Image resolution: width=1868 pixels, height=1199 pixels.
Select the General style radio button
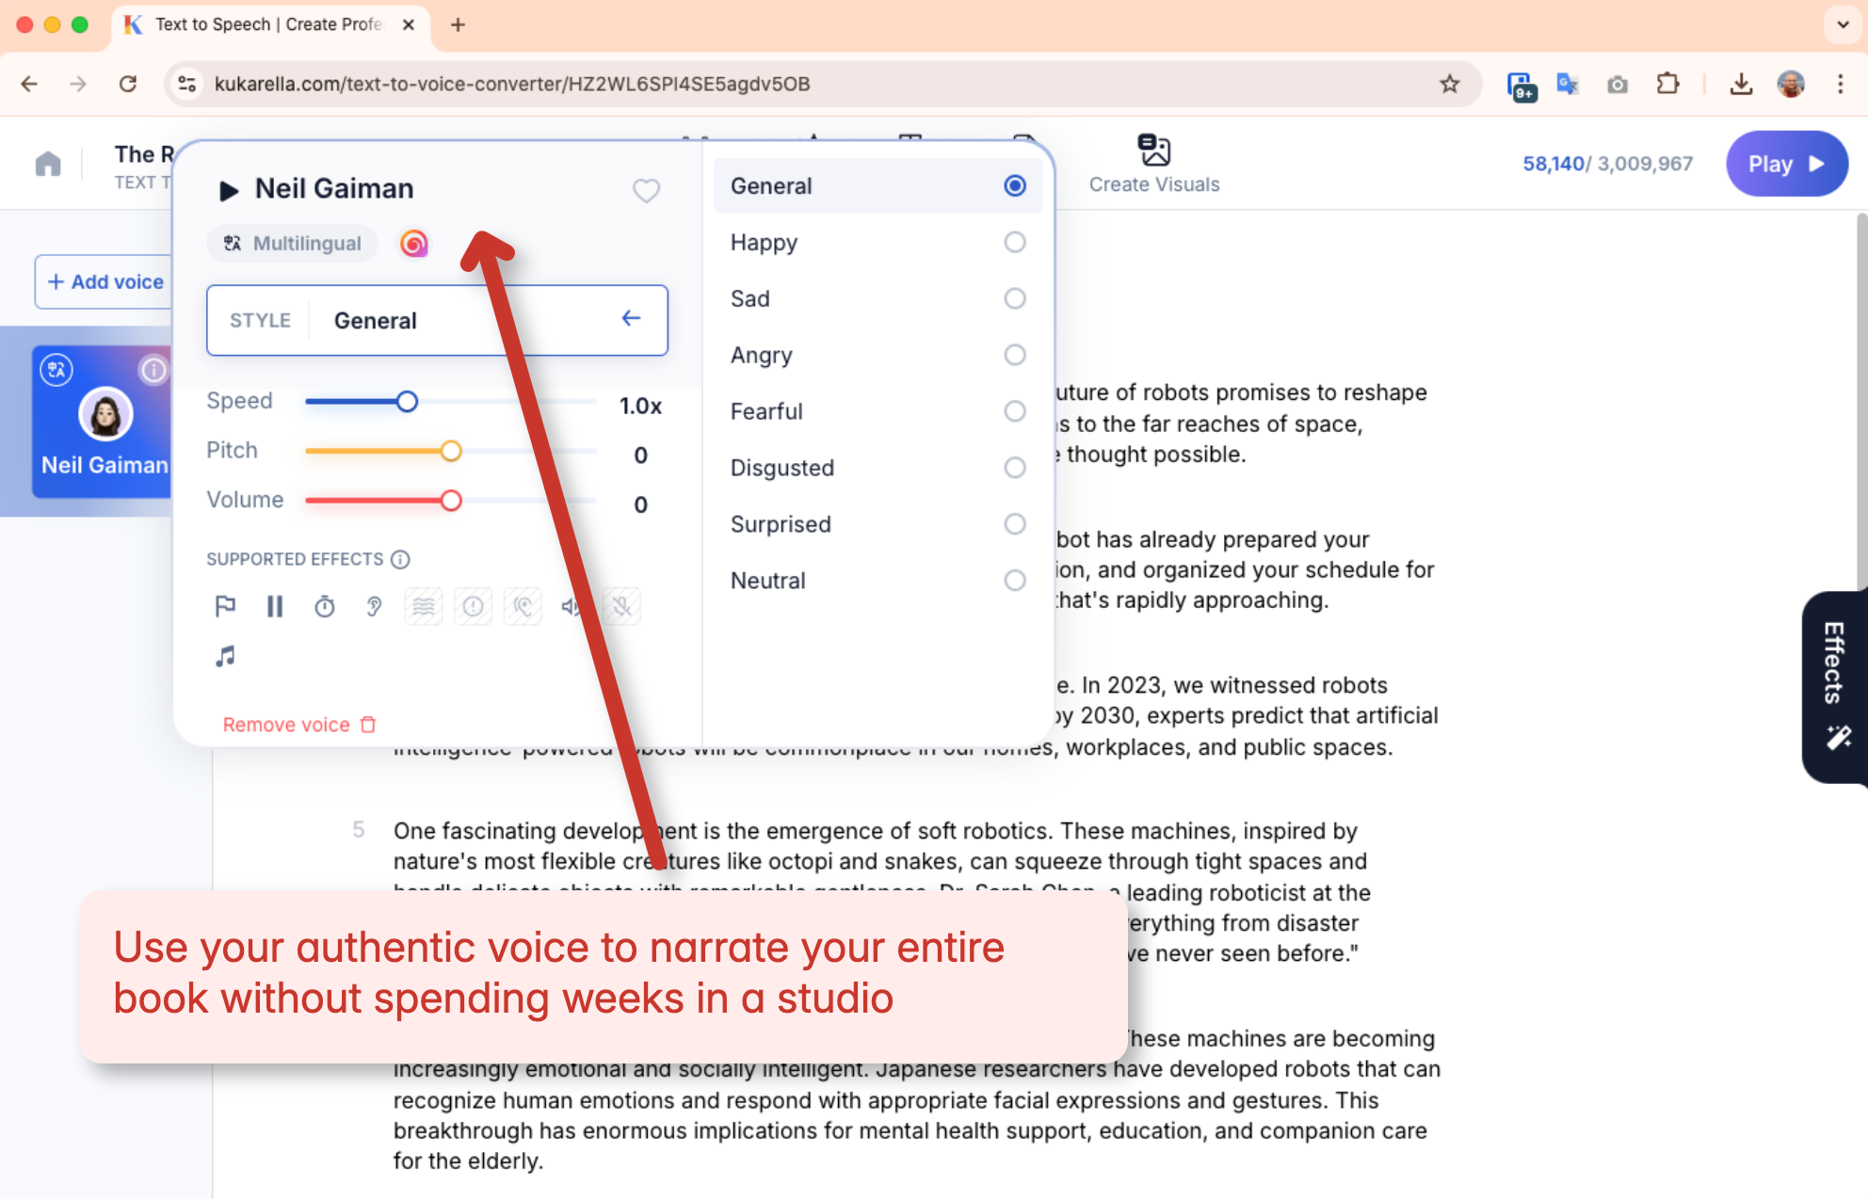(1014, 186)
